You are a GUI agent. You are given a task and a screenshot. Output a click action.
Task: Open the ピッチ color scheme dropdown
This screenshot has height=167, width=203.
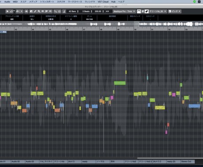(x=174, y=11)
